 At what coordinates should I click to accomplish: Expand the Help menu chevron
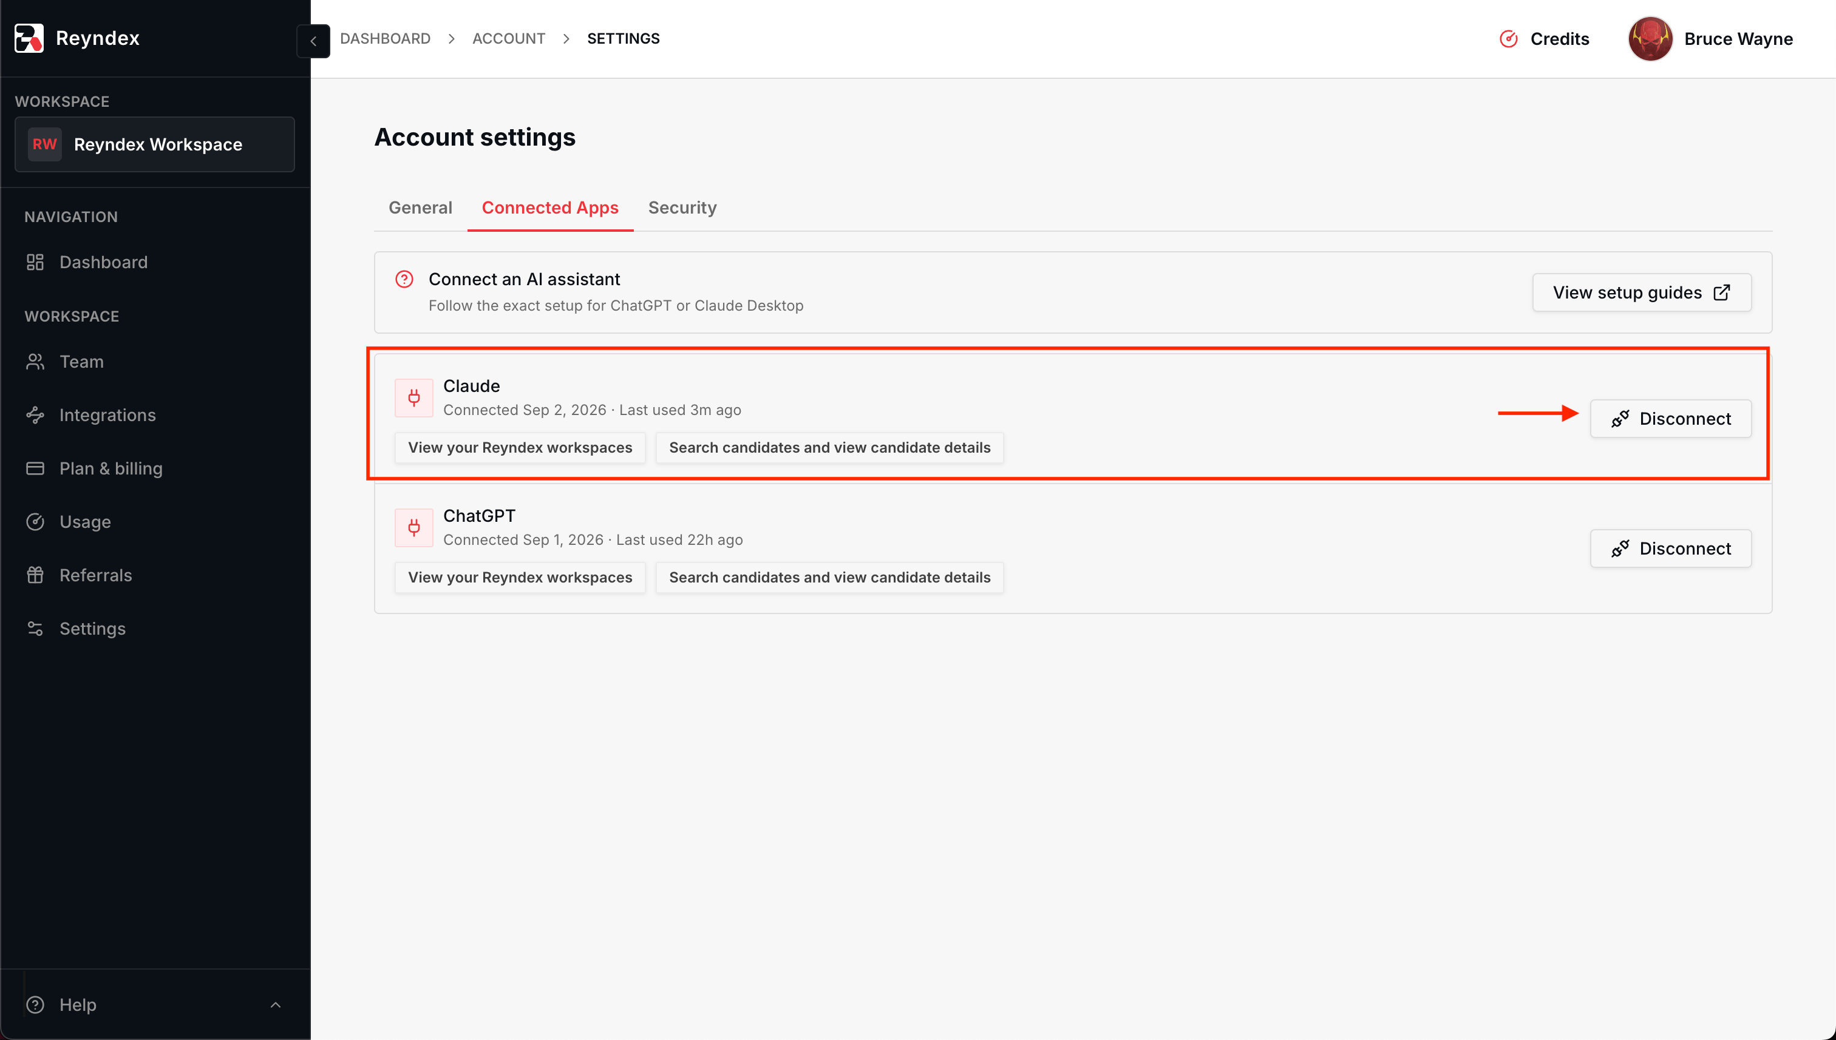point(275,1005)
